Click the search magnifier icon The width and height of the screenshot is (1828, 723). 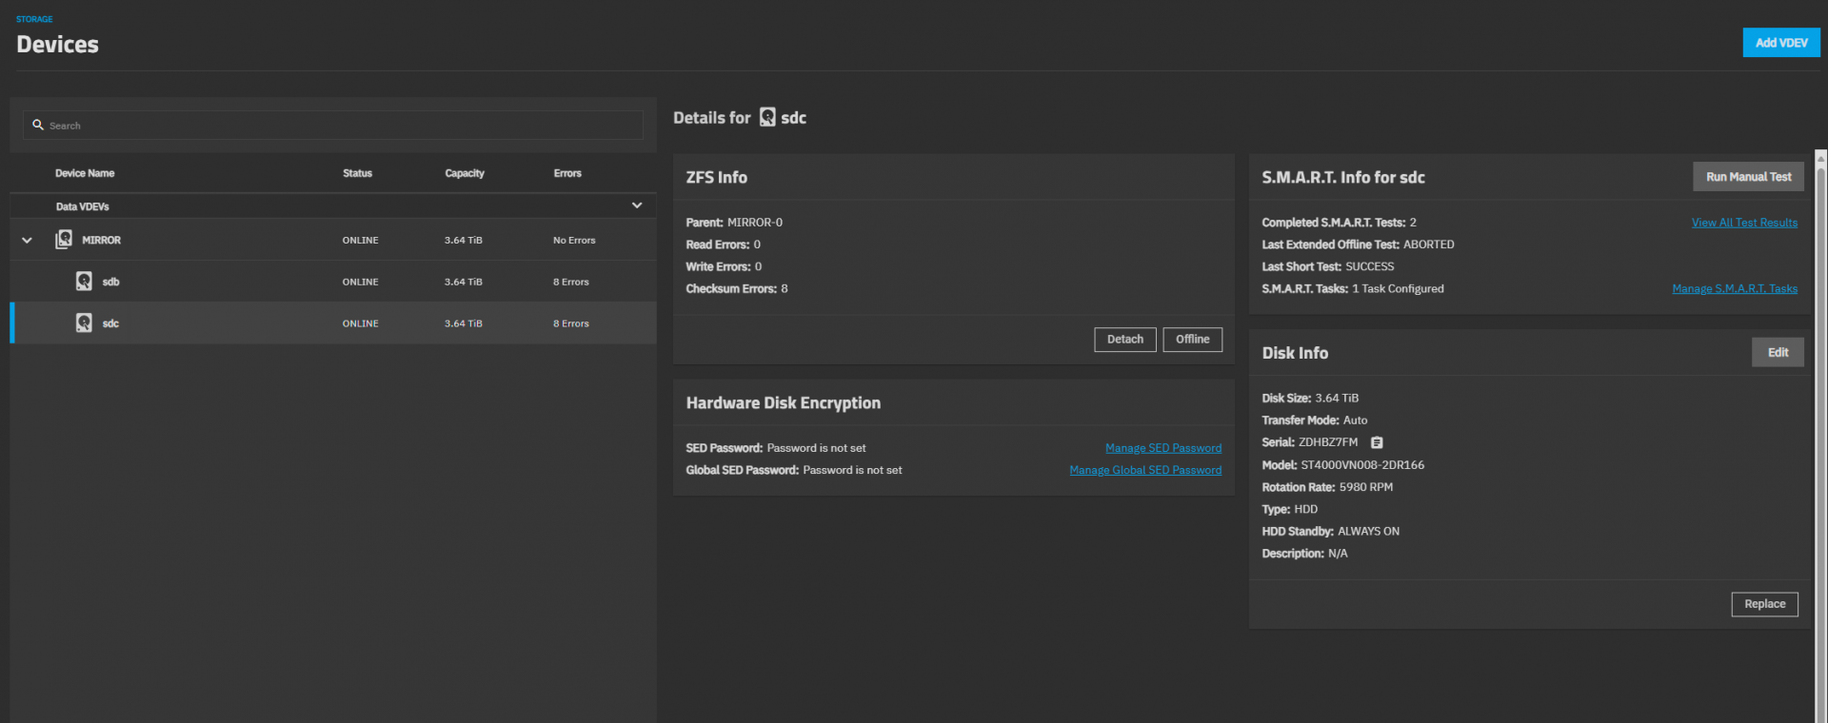[38, 125]
